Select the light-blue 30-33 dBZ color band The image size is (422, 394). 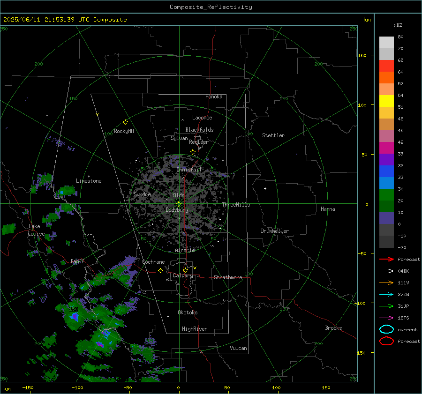pyautogui.click(x=386, y=183)
